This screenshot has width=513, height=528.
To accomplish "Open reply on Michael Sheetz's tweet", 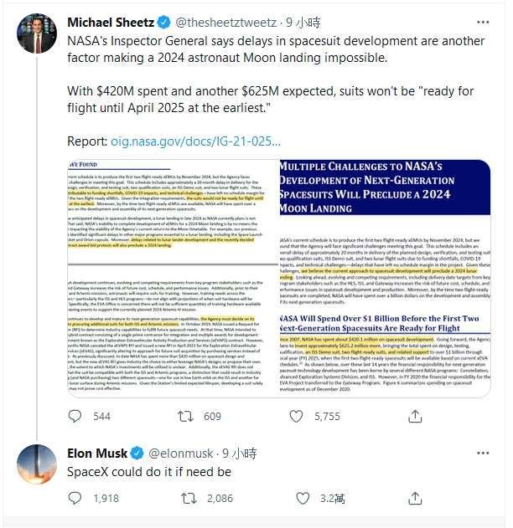I will point(75,416).
